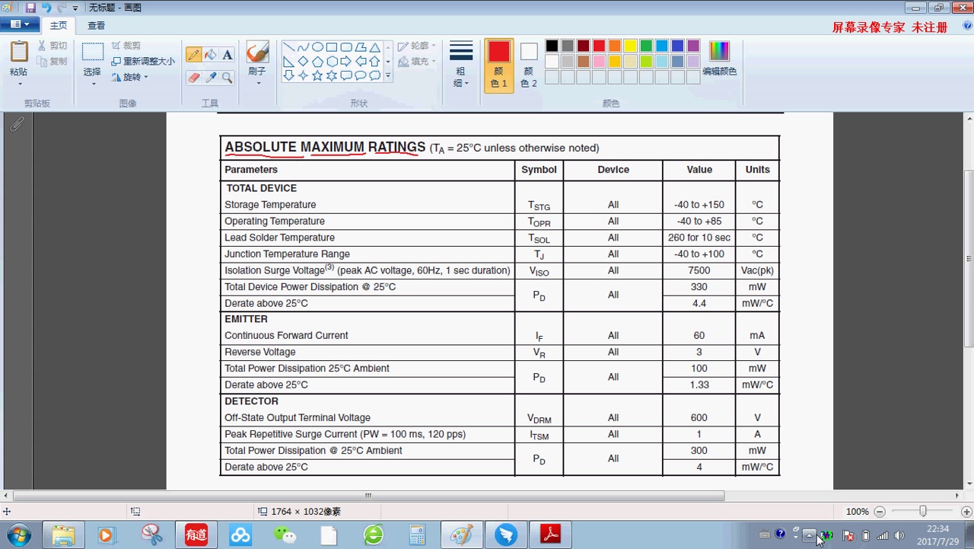
Task: Choose the Triangle shape
Action: (374, 47)
